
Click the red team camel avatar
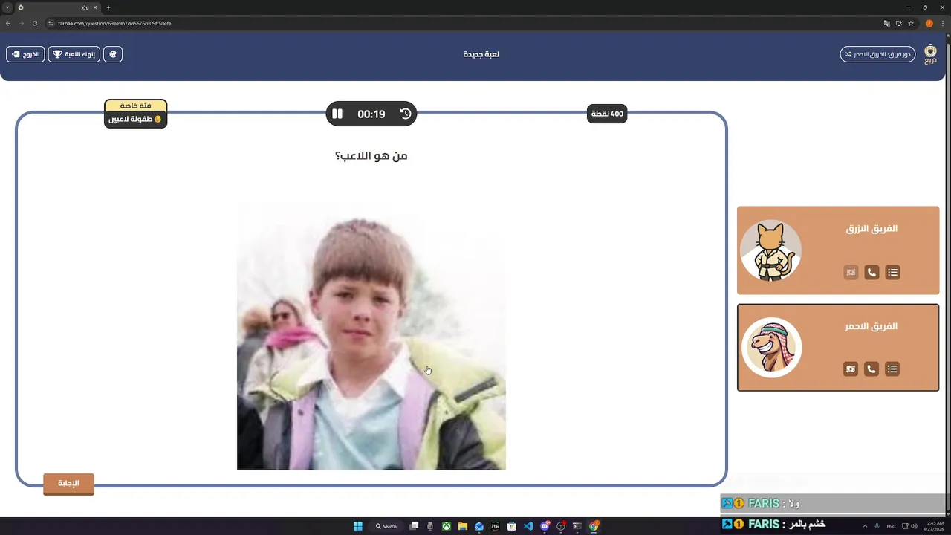[771, 347]
